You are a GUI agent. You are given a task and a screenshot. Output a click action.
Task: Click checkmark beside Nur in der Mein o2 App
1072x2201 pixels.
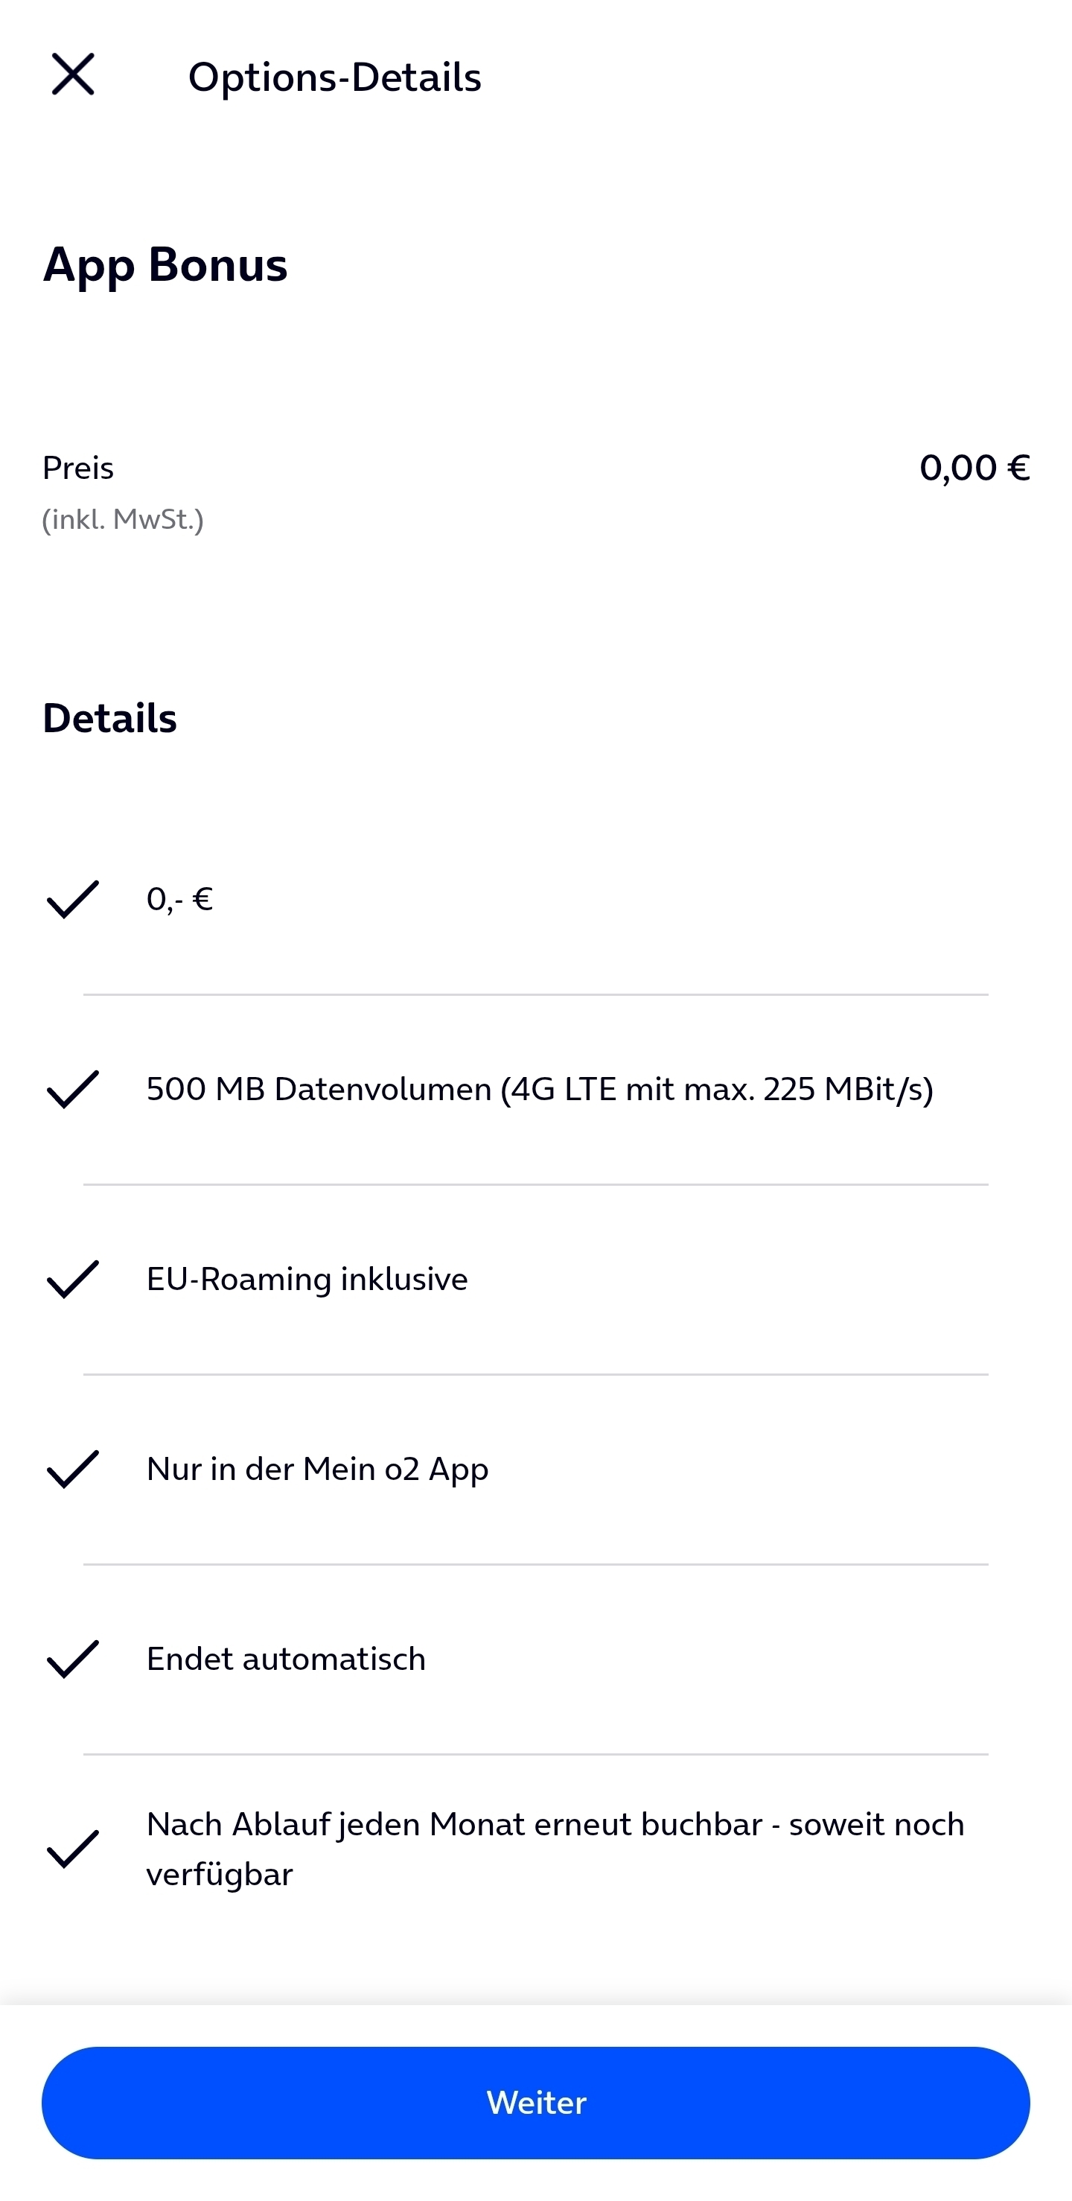[x=73, y=1469]
